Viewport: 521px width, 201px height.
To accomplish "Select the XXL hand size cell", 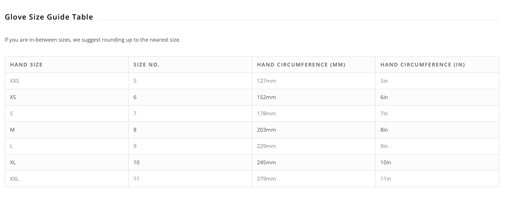I will pos(15,179).
